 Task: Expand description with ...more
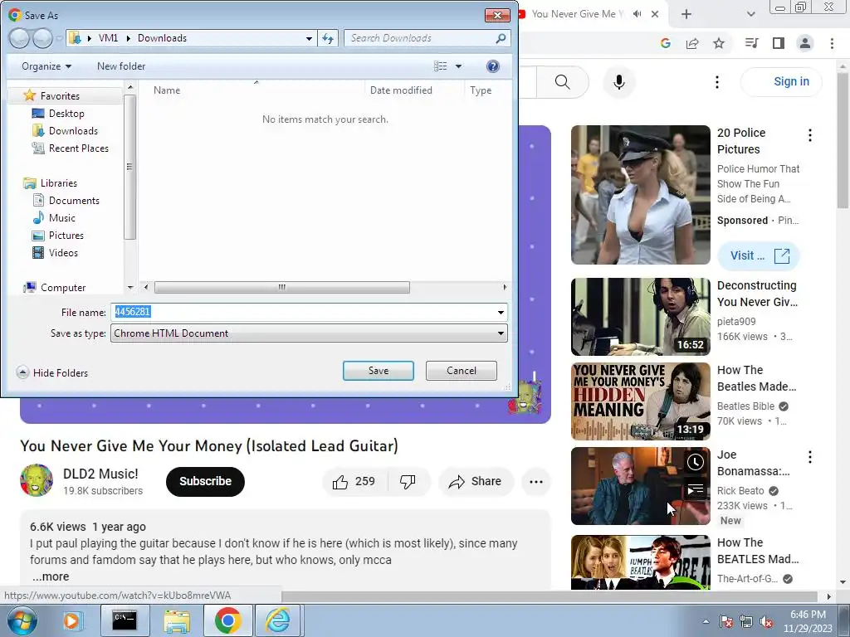(51, 576)
